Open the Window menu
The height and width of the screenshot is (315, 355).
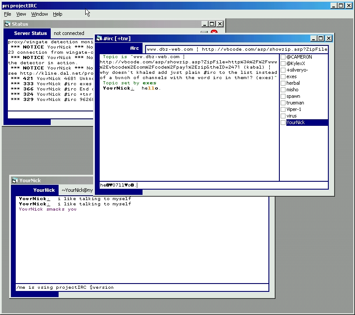point(39,14)
